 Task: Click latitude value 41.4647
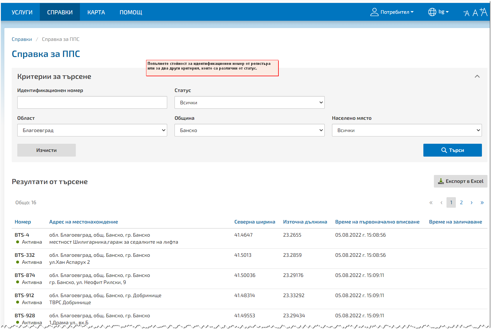243,235
